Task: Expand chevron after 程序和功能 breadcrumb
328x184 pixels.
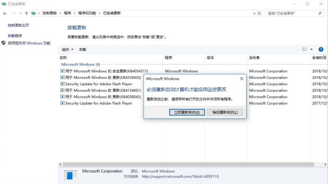Action: (x=99, y=13)
